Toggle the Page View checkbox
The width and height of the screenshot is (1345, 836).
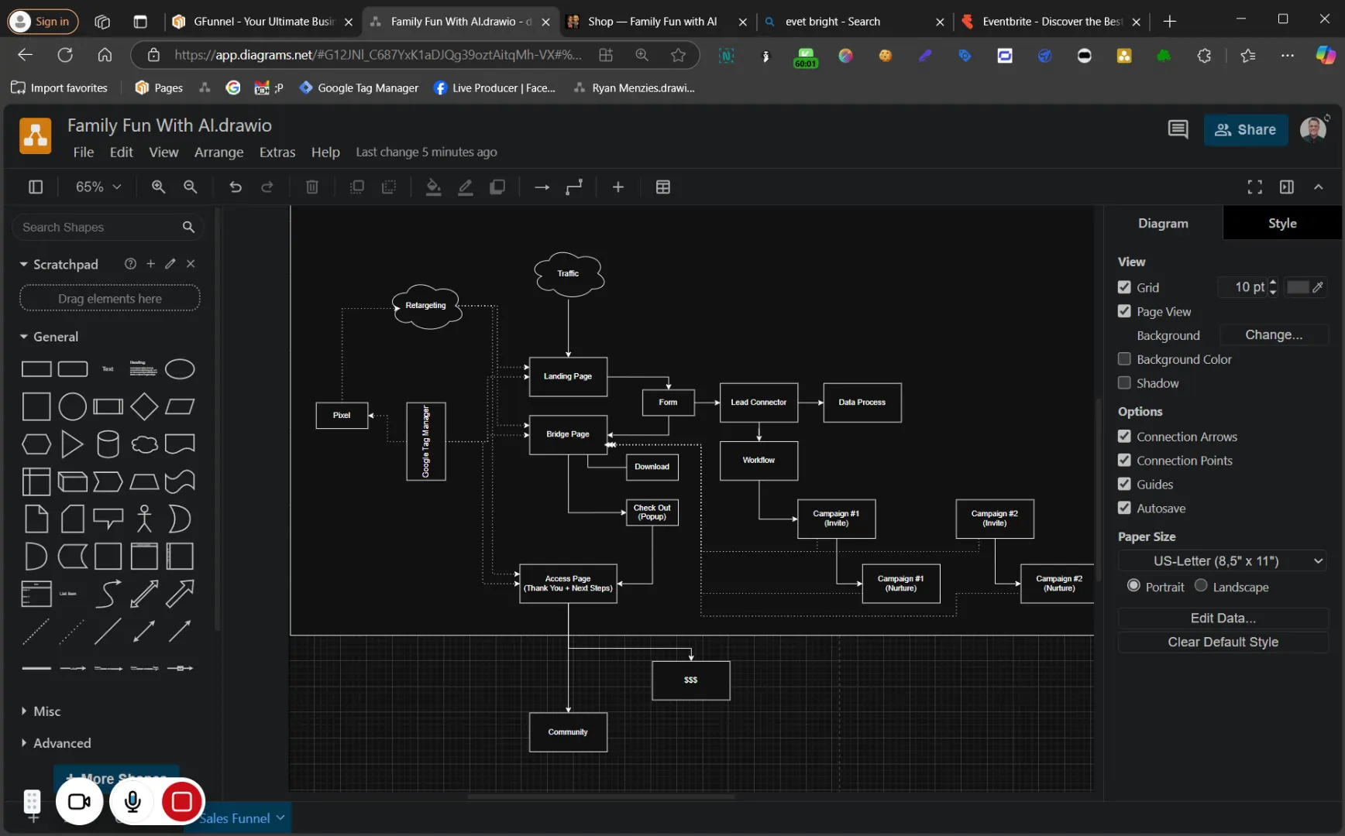(1124, 311)
